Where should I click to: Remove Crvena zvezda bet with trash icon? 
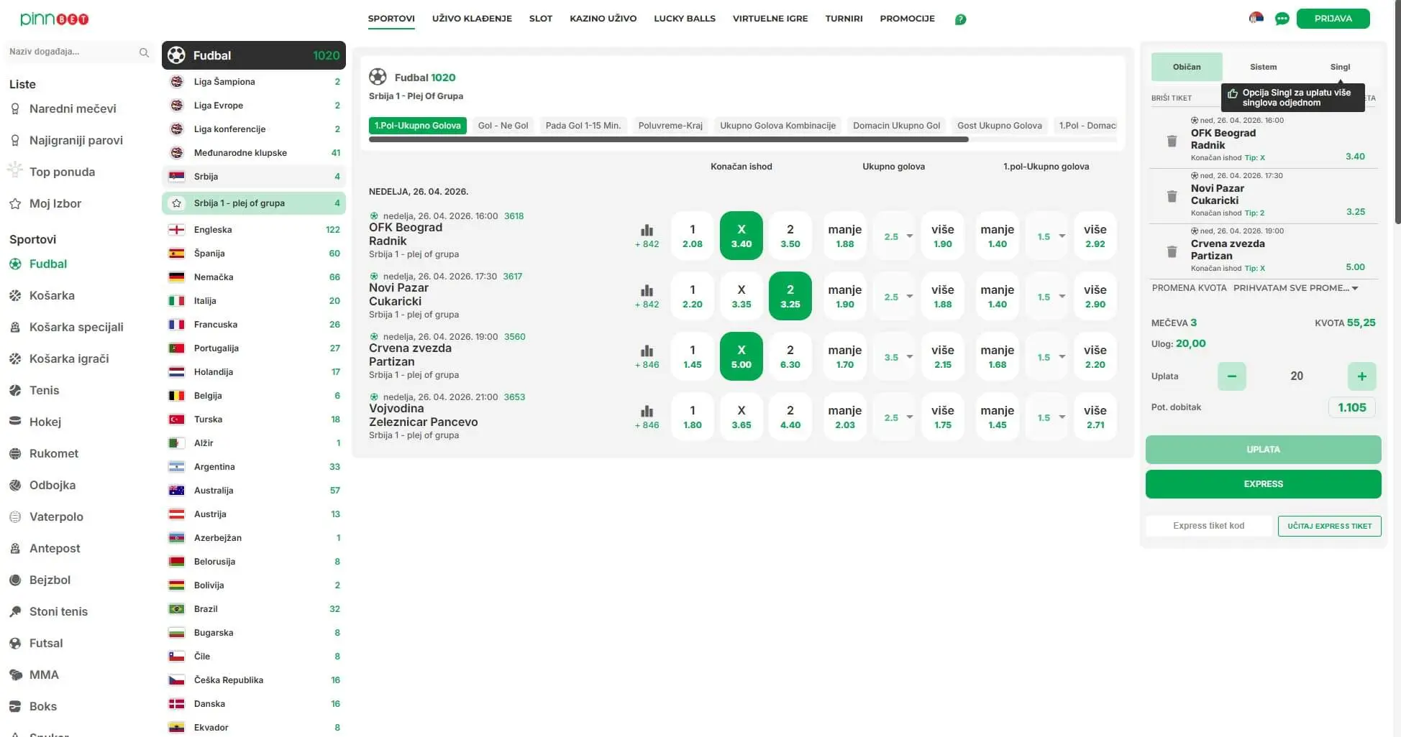pos(1172,251)
